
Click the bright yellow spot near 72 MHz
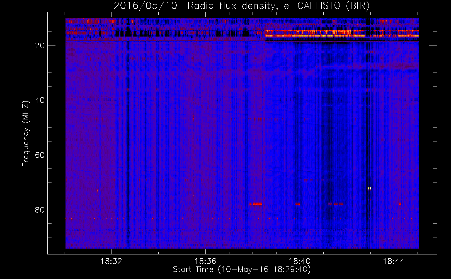(370, 188)
